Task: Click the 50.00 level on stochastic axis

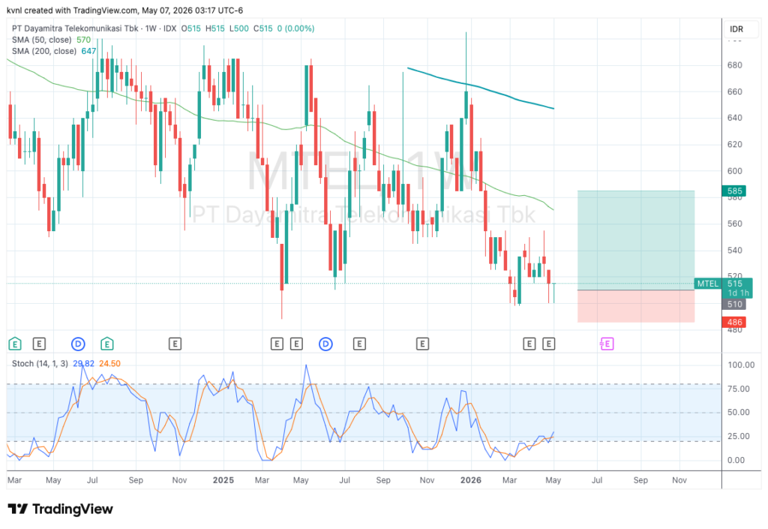Action: tap(739, 413)
